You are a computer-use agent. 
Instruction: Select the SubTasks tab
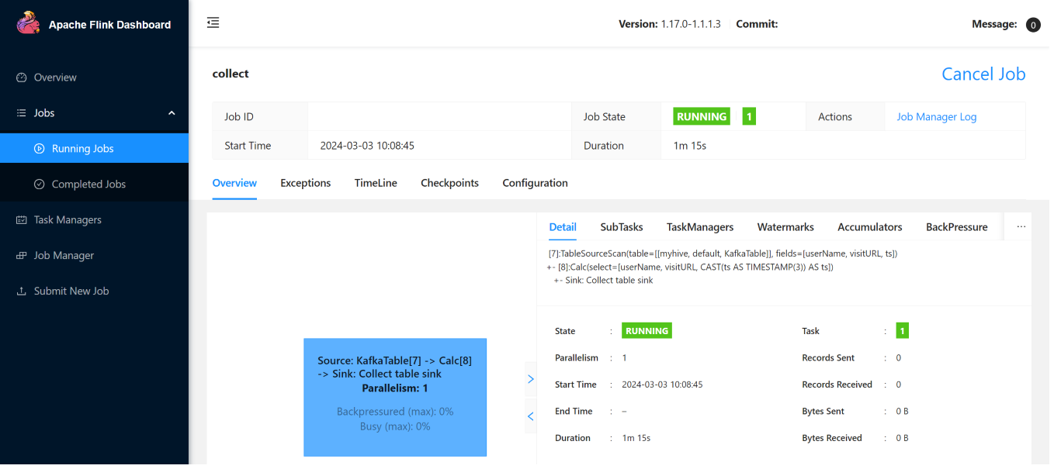pyautogui.click(x=622, y=227)
